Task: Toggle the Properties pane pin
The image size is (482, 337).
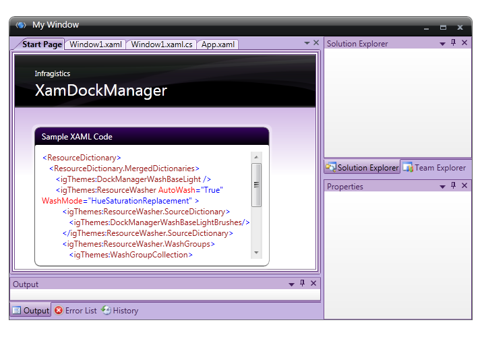Action: tap(454, 185)
